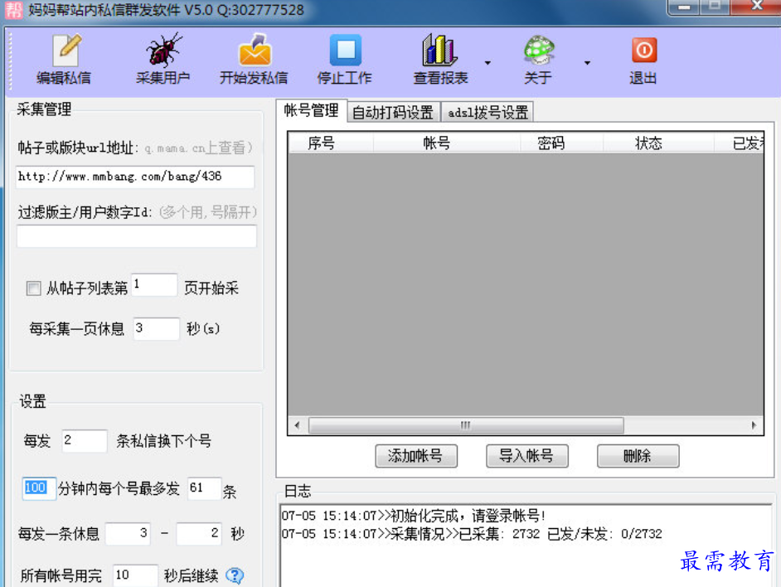Click the 停止工作 stop icon
The image size is (781, 587).
(345, 51)
